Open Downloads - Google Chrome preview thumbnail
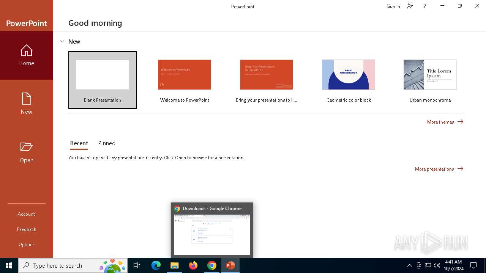 pyautogui.click(x=212, y=230)
